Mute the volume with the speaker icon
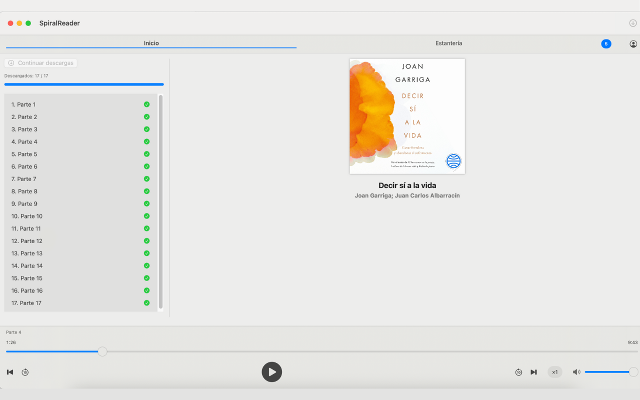Viewport: 640px width, 400px height. [576, 372]
